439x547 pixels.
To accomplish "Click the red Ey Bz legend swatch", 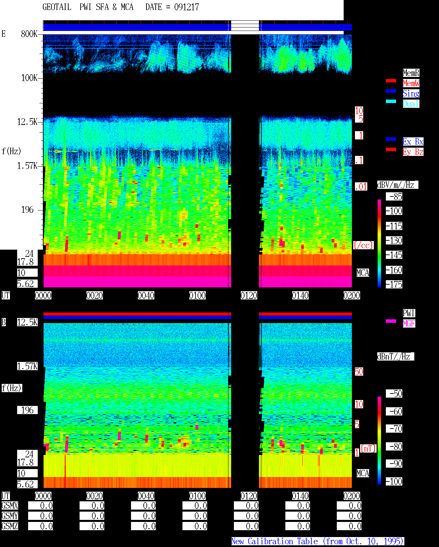I will (x=391, y=149).
